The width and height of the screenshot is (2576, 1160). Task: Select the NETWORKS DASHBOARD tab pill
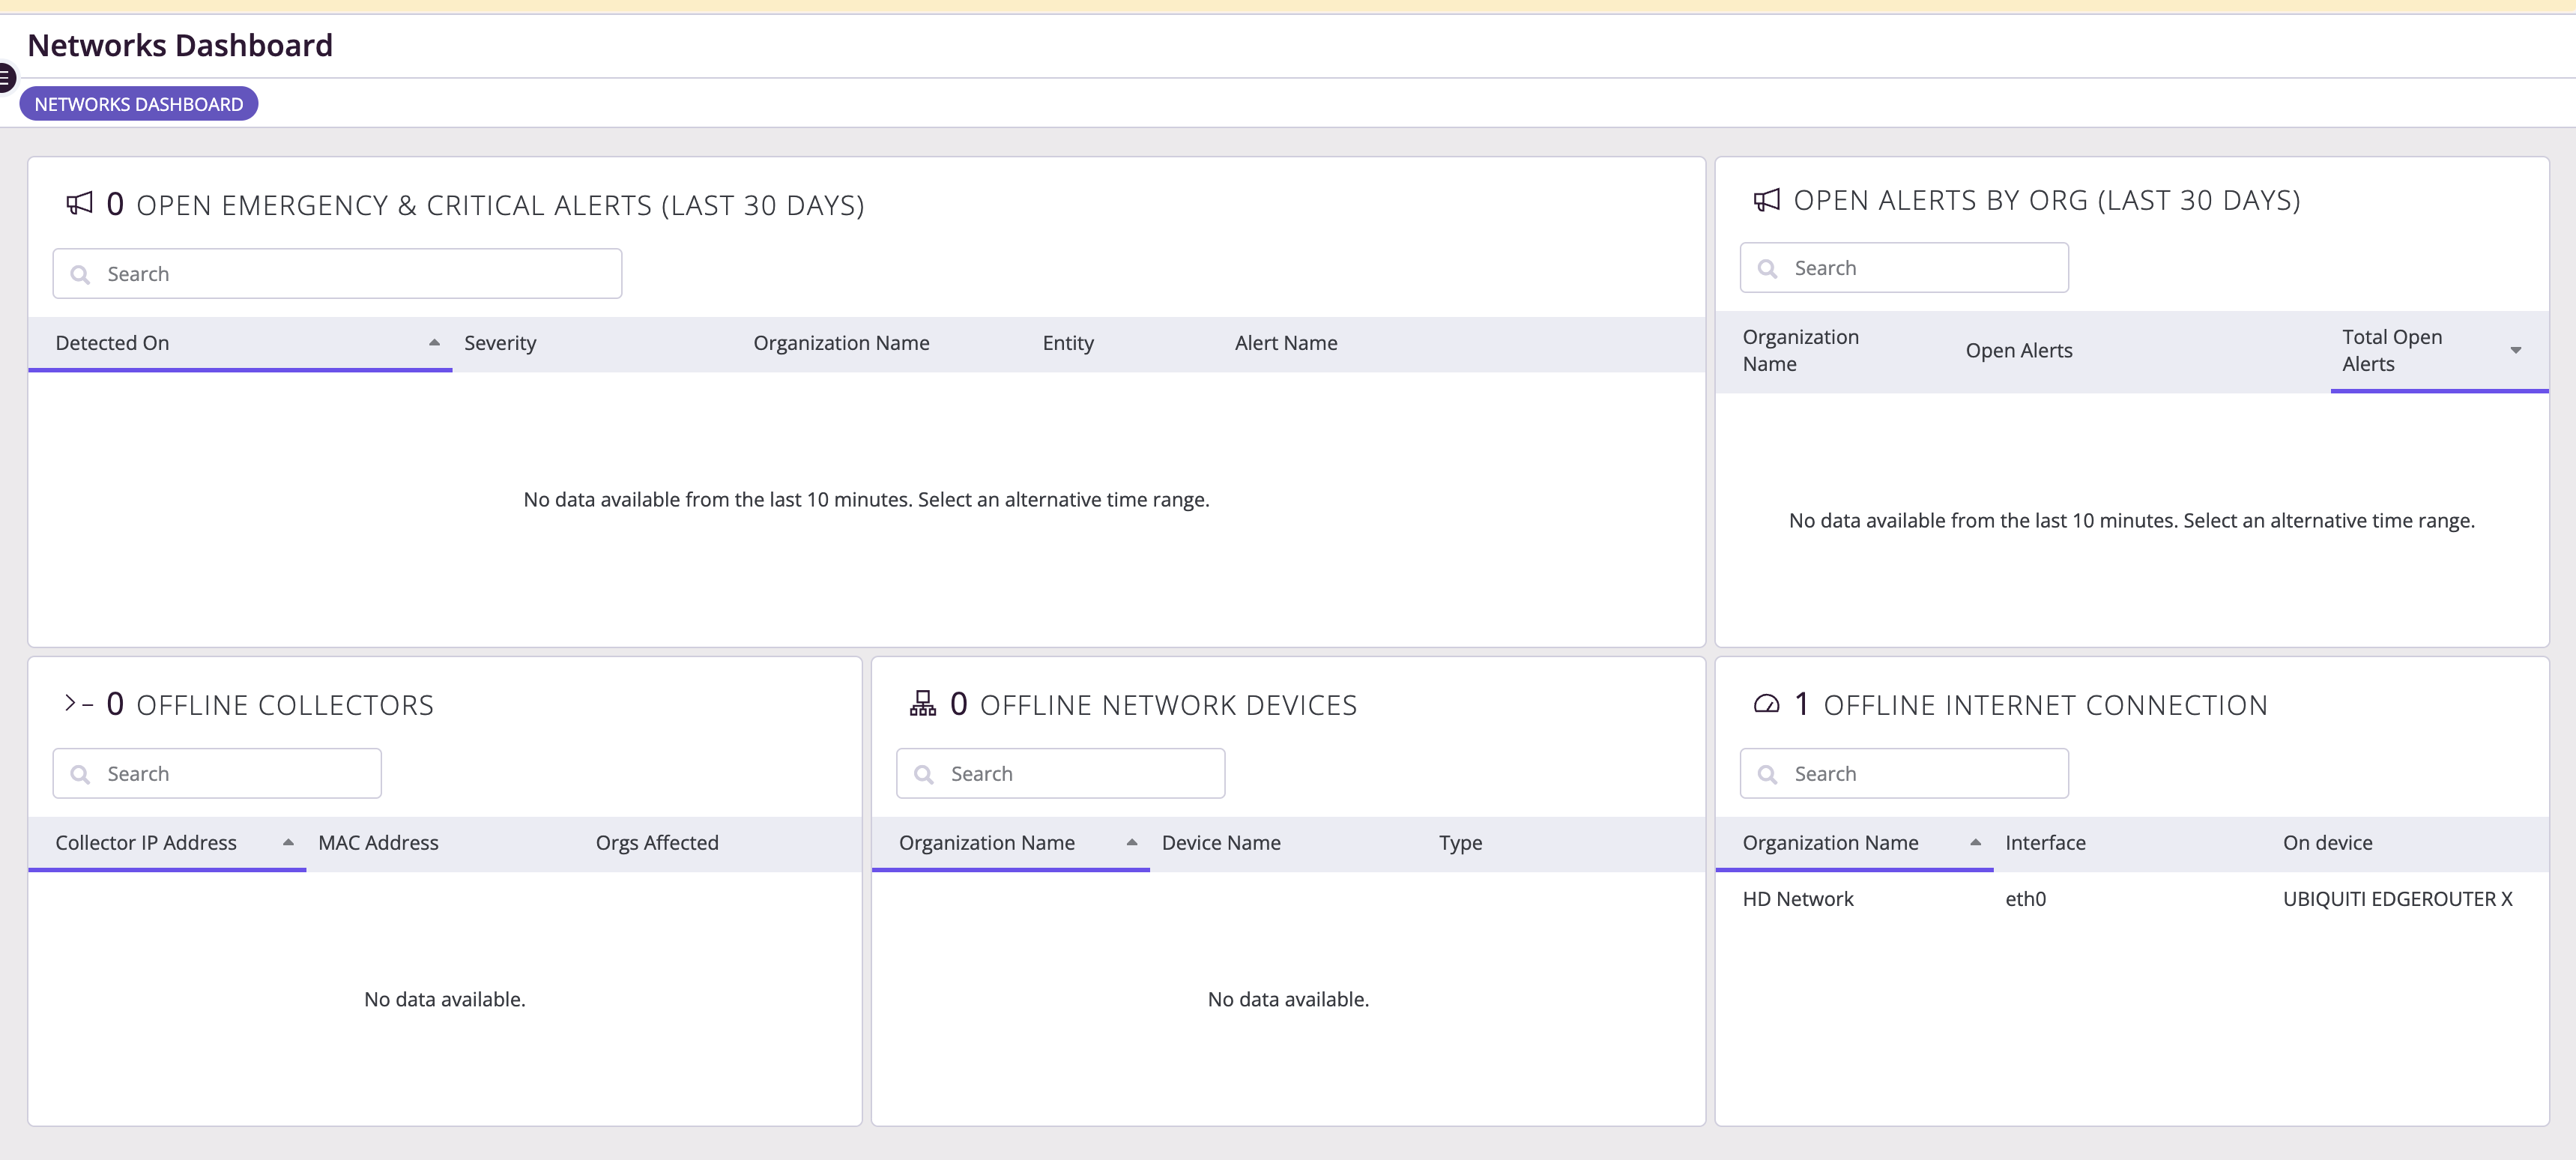tap(139, 104)
